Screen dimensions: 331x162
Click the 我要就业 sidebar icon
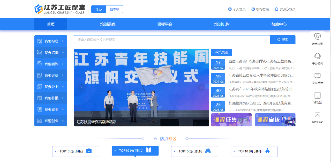39,109
